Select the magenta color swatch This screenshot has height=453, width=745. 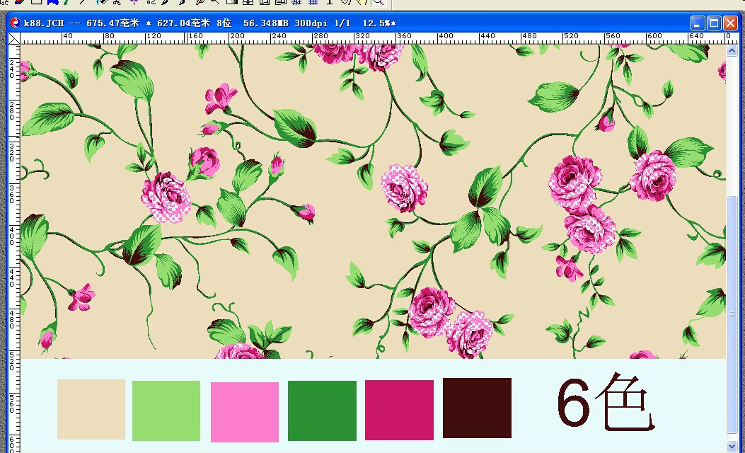399,410
